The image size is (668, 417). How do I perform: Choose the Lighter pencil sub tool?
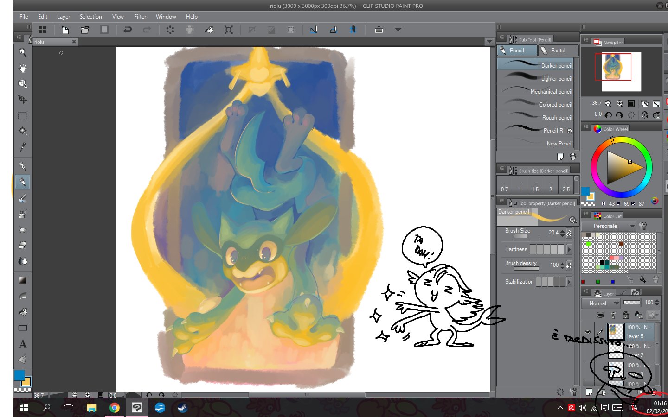pos(535,77)
